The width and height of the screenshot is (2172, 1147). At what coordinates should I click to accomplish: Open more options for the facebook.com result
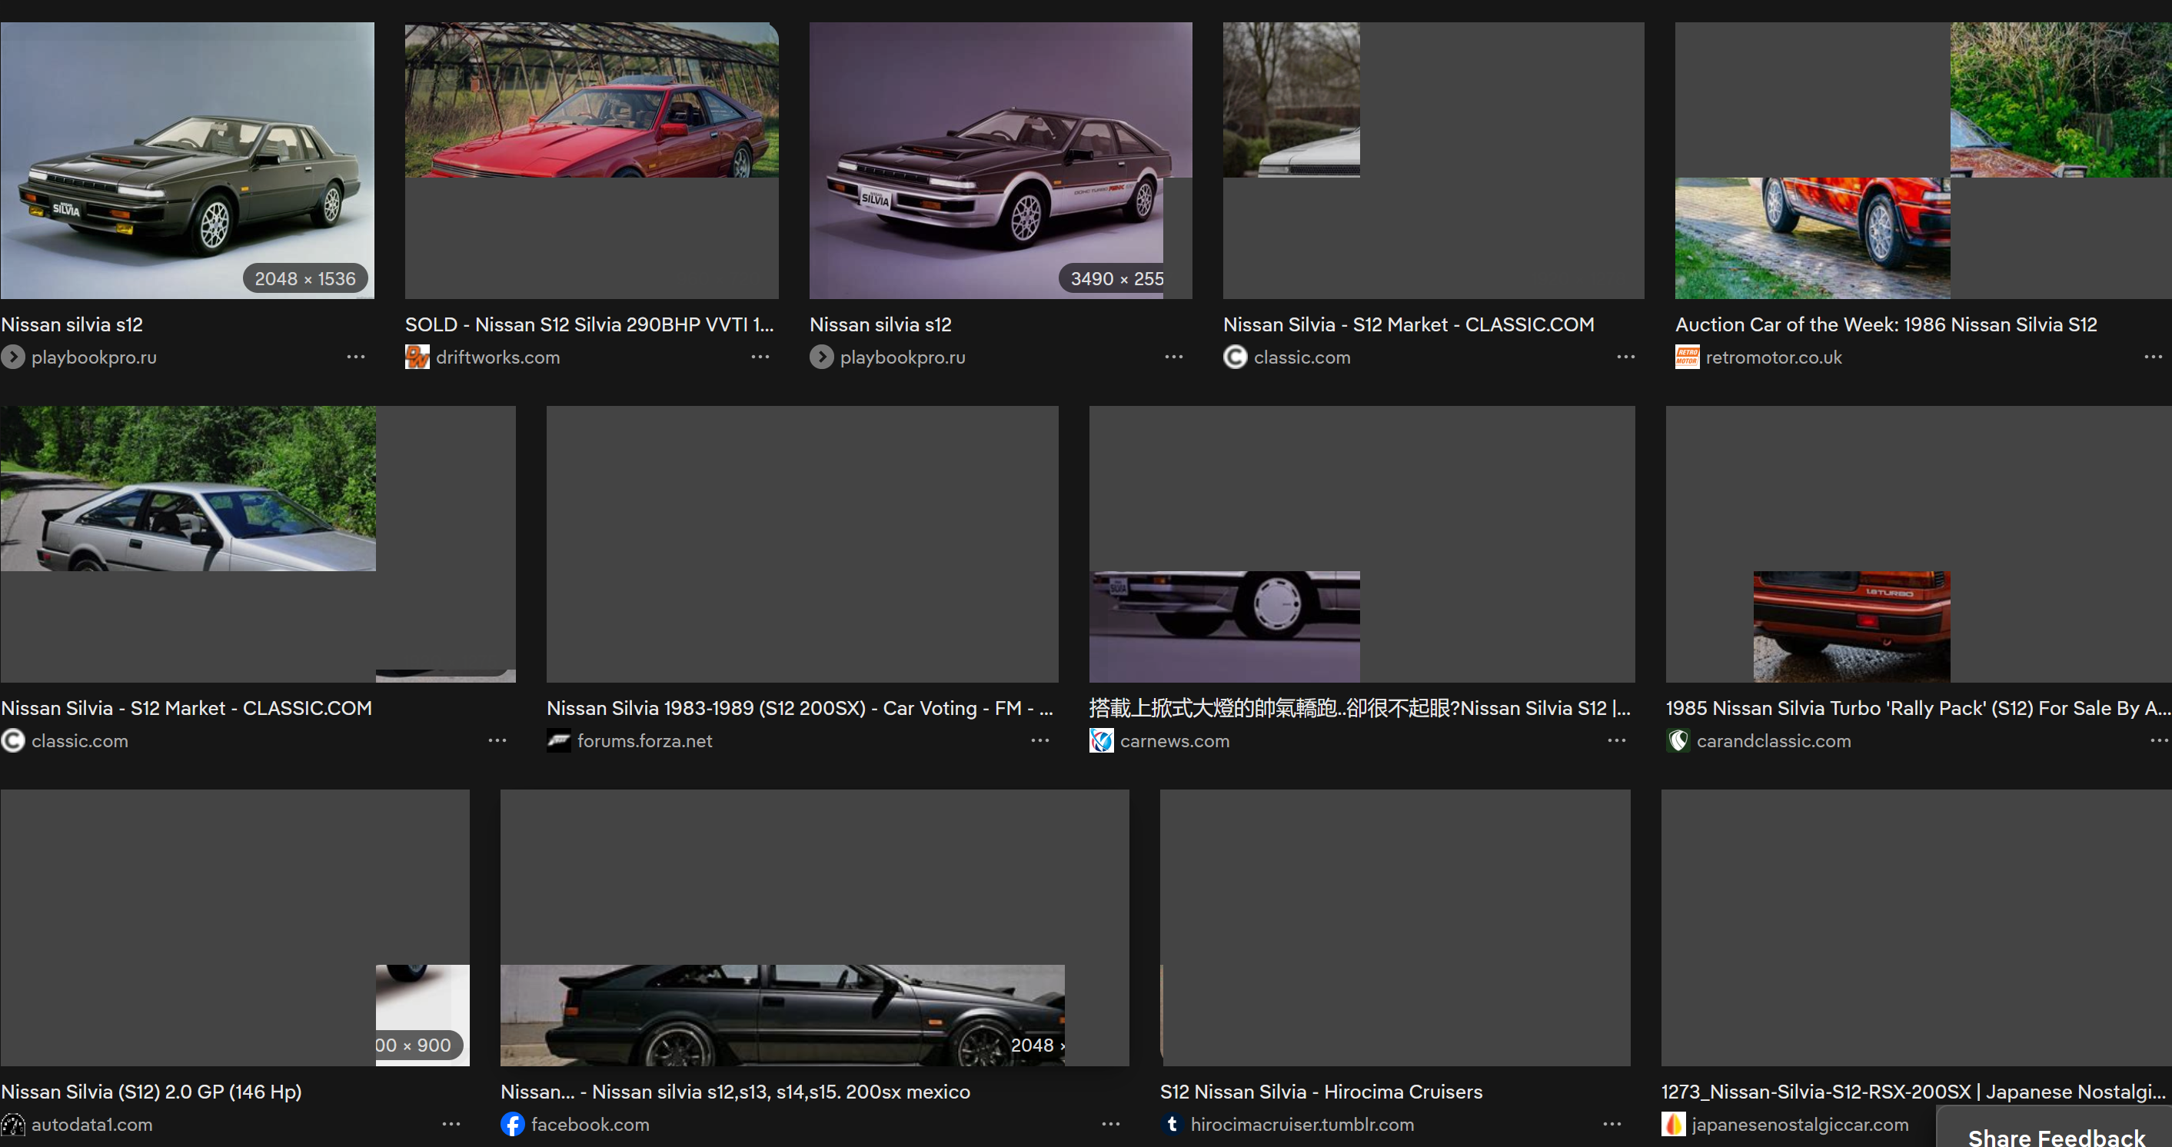tap(1110, 1124)
